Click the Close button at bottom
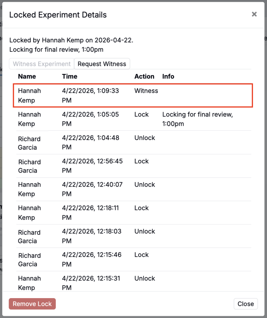The height and width of the screenshot is (318, 267). coord(246,304)
